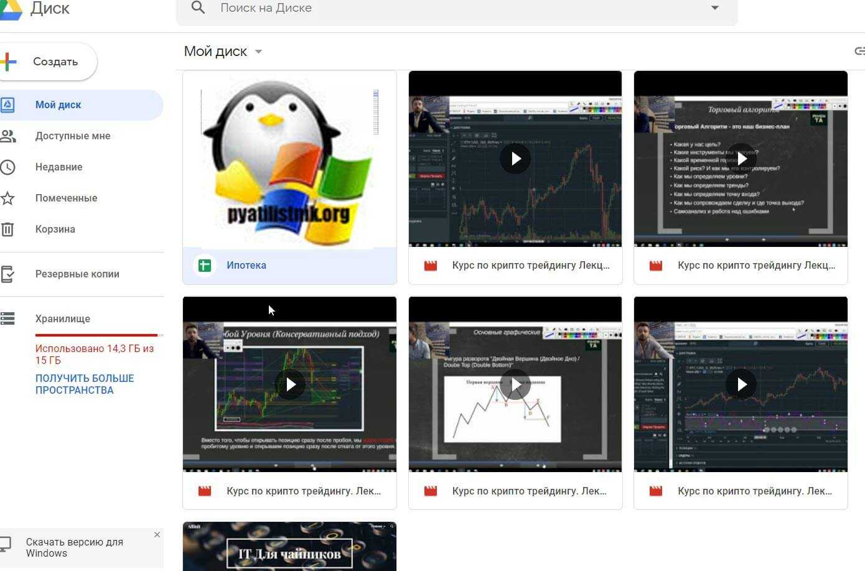Click the Google Drive logo icon
Image resolution: width=865 pixels, height=571 pixels.
[11, 9]
